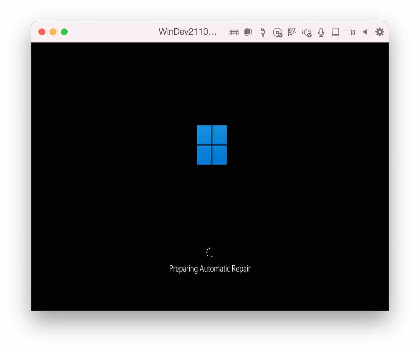This screenshot has width=420, height=352.
Task: Open the hard disk drive icon
Action: [336, 32]
